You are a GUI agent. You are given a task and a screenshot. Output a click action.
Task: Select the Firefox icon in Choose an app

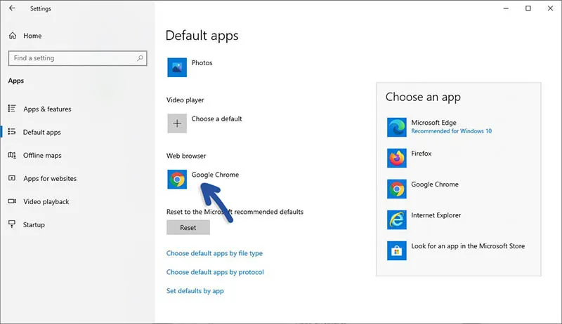pos(397,158)
